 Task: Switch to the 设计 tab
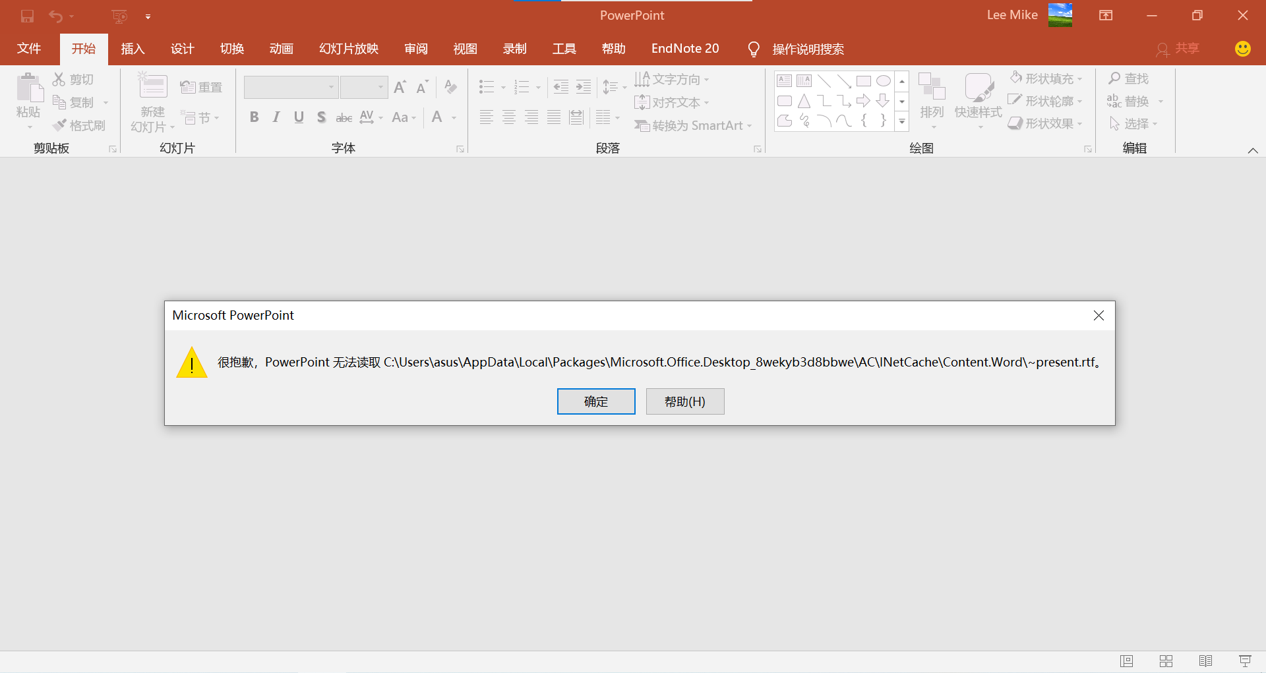(183, 49)
